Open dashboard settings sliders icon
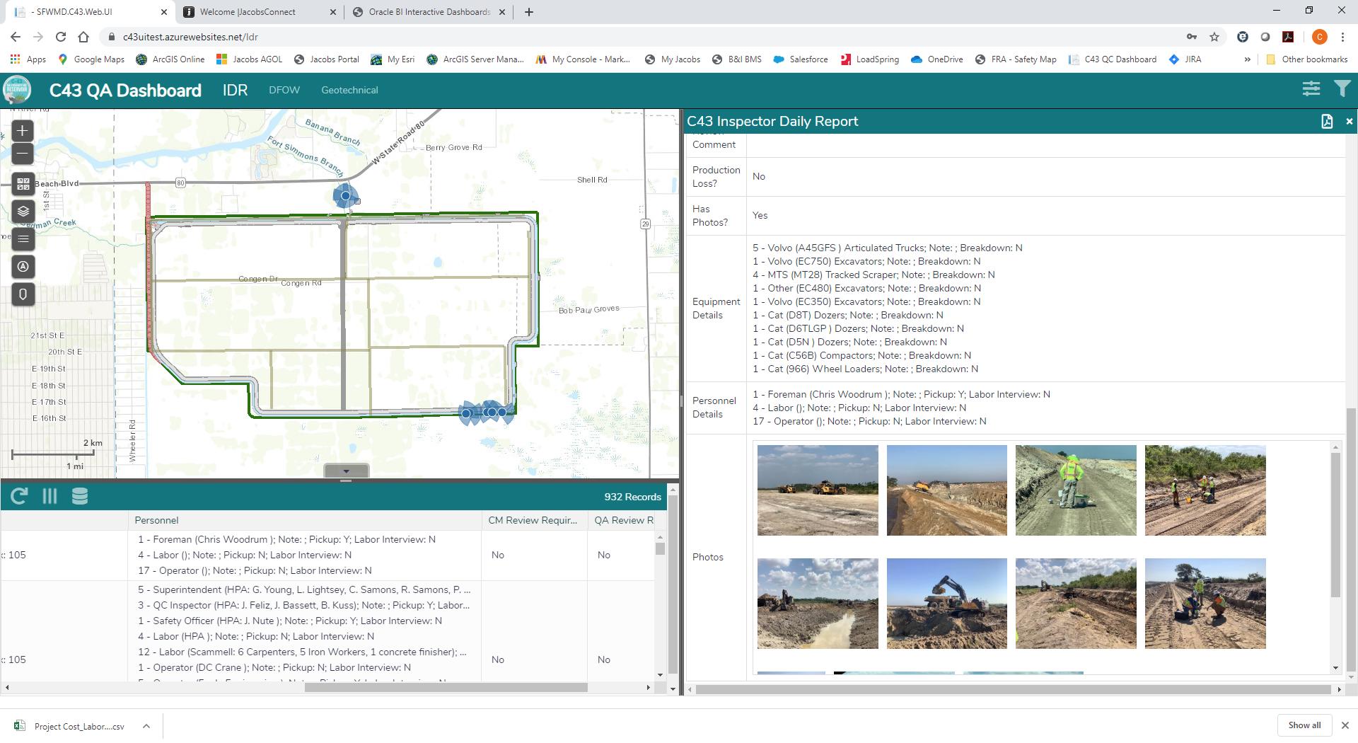This screenshot has width=1358, height=743. pos(1311,89)
